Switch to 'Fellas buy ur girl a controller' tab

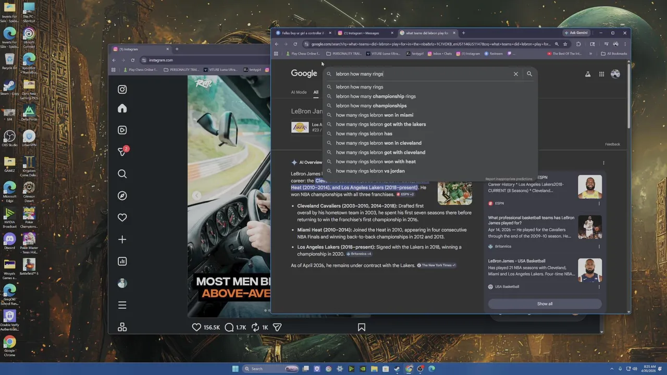pos(303,33)
